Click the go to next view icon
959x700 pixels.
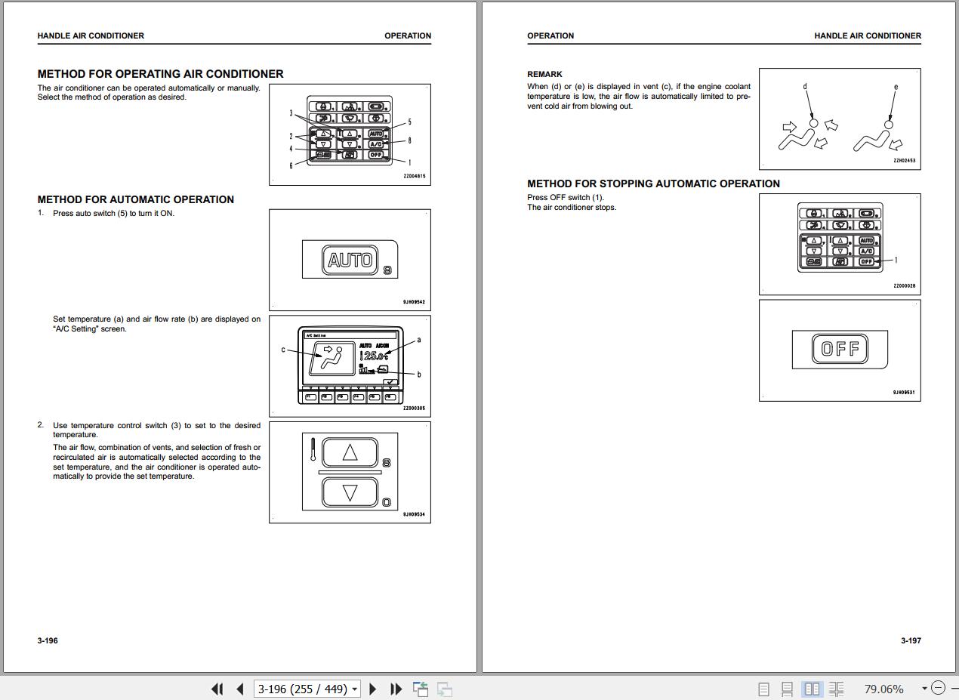point(445,689)
